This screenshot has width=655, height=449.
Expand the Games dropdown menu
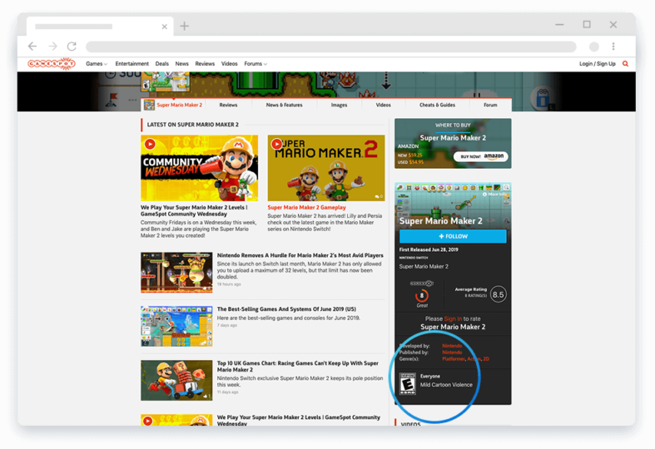pyautogui.click(x=97, y=64)
